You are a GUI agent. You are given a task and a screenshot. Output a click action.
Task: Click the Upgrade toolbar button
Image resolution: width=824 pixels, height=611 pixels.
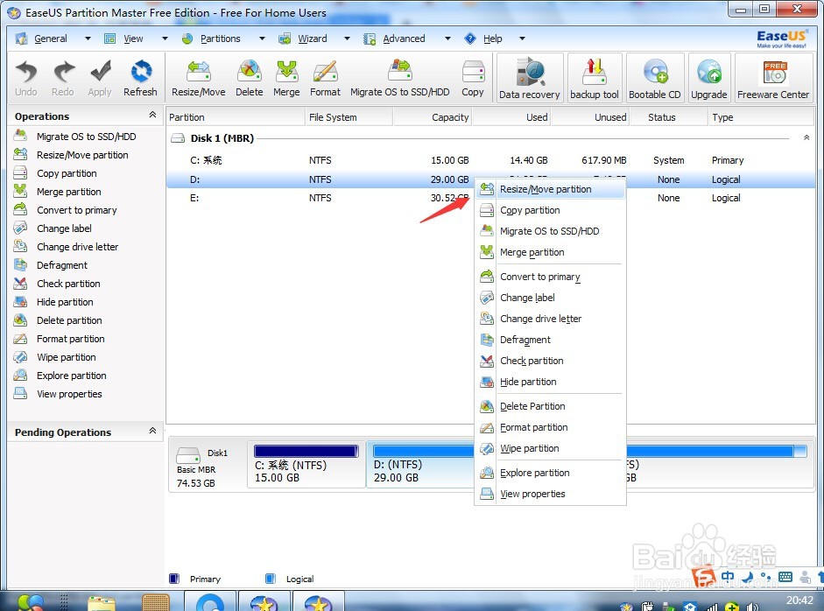pyautogui.click(x=709, y=78)
